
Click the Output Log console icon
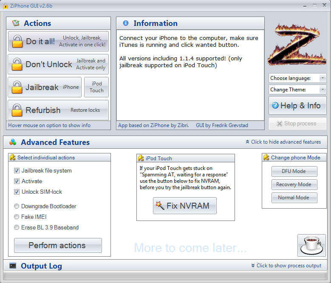(13, 266)
